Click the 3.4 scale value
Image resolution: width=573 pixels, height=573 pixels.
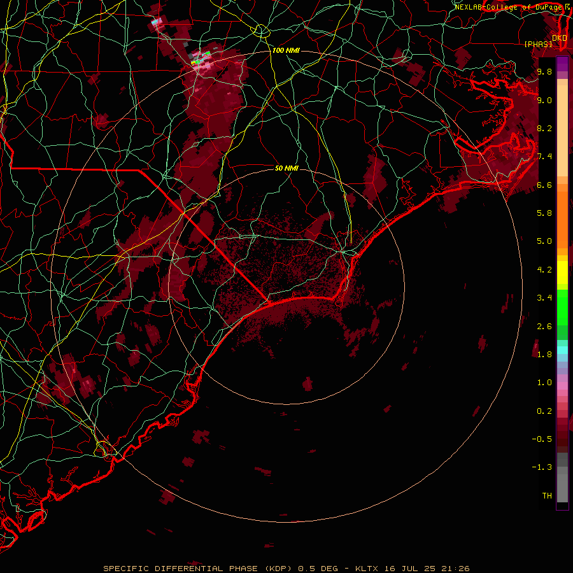[x=544, y=298]
